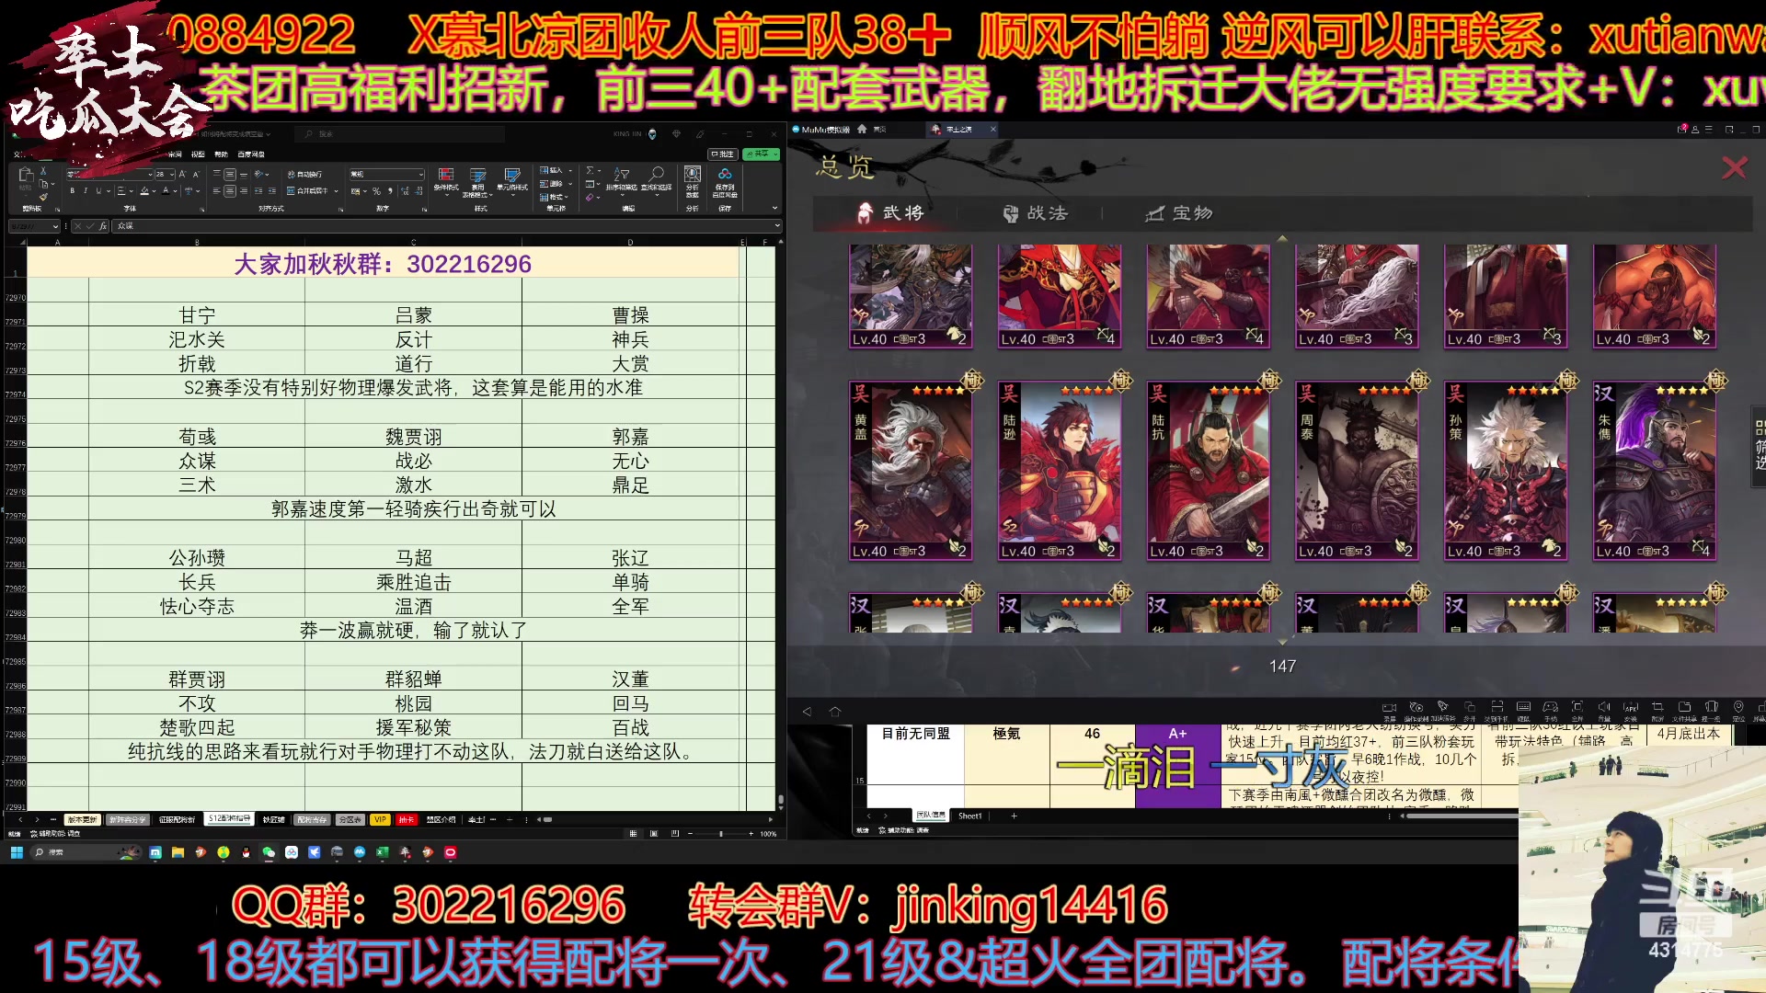Viewport: 1766px width, 993px height.
Task: Toggle Wrap Text for the cell
Action: pos(304,175)
